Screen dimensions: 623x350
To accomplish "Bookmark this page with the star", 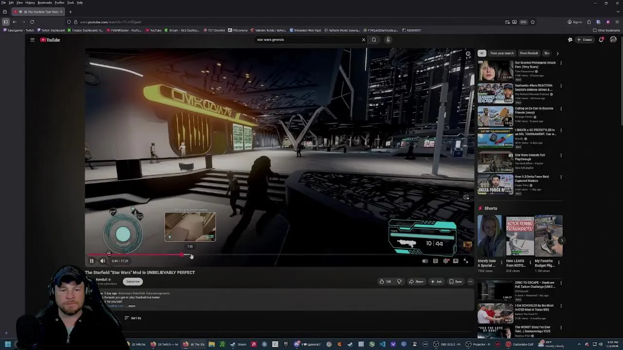I will point(532,22).
